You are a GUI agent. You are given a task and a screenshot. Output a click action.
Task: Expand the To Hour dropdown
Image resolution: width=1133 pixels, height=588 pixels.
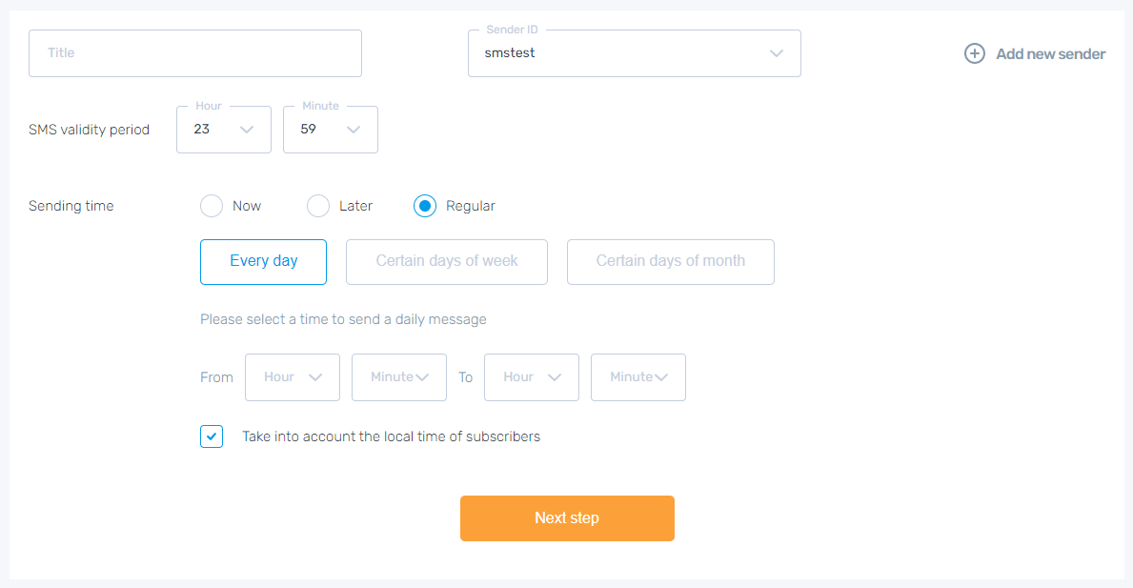(x=531, y=377)
